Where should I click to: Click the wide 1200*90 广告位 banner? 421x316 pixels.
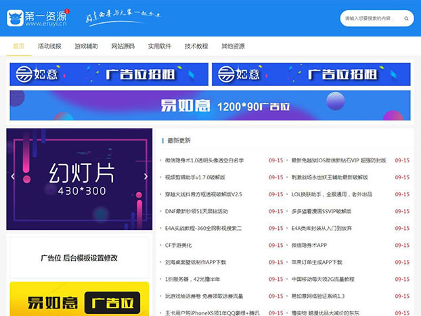tap(210, 106)
